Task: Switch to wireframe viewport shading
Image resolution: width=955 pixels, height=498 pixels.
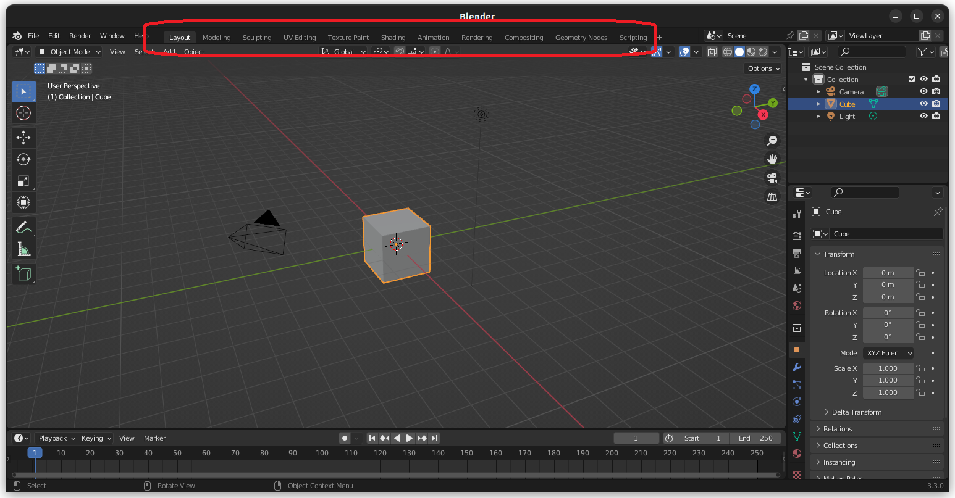Action: (727, 52)
